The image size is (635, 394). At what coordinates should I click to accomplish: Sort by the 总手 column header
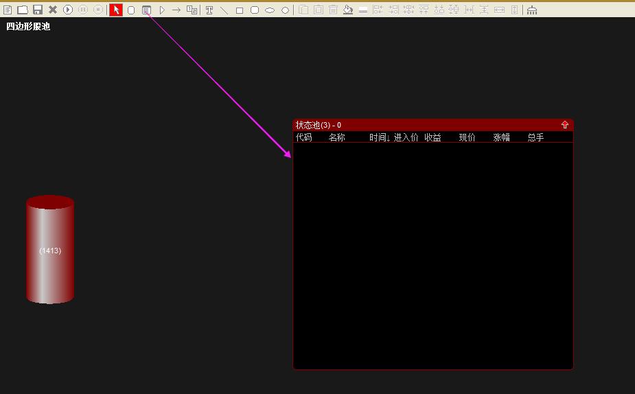pos(535,137)
